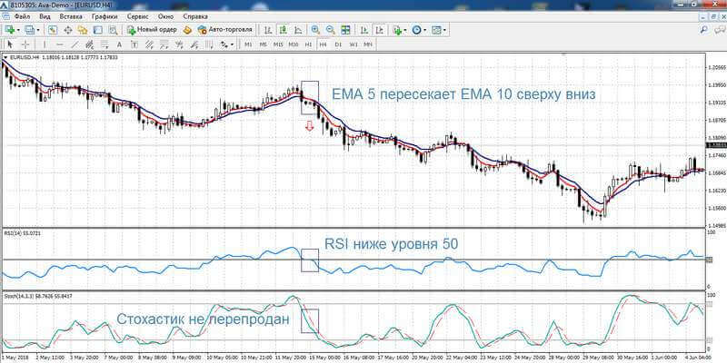Screen dimensions: 727x363
Task: Switch chart to Bar Chart mode
Action: pyautogui.click(x=268, y=30)
